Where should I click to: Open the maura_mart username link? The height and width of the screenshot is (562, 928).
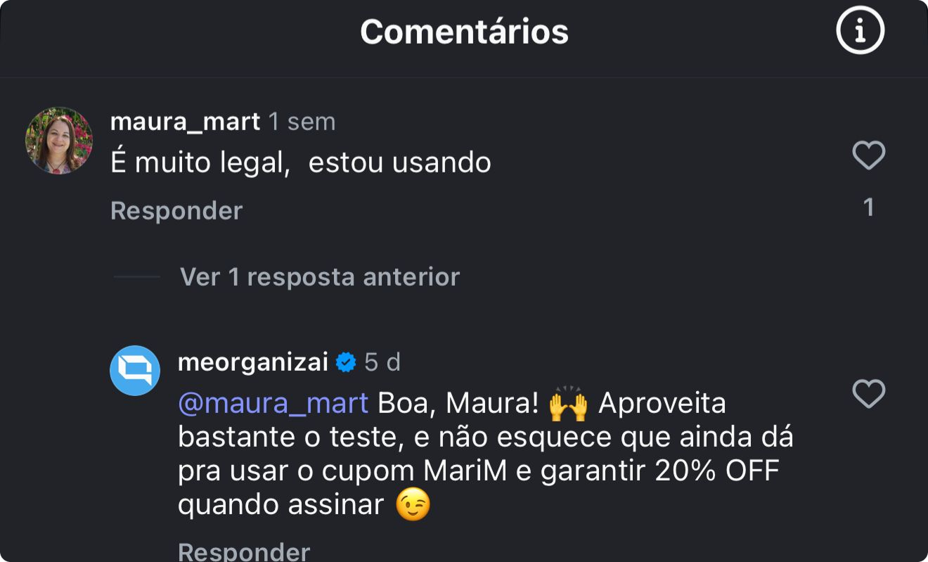(185, 122)
